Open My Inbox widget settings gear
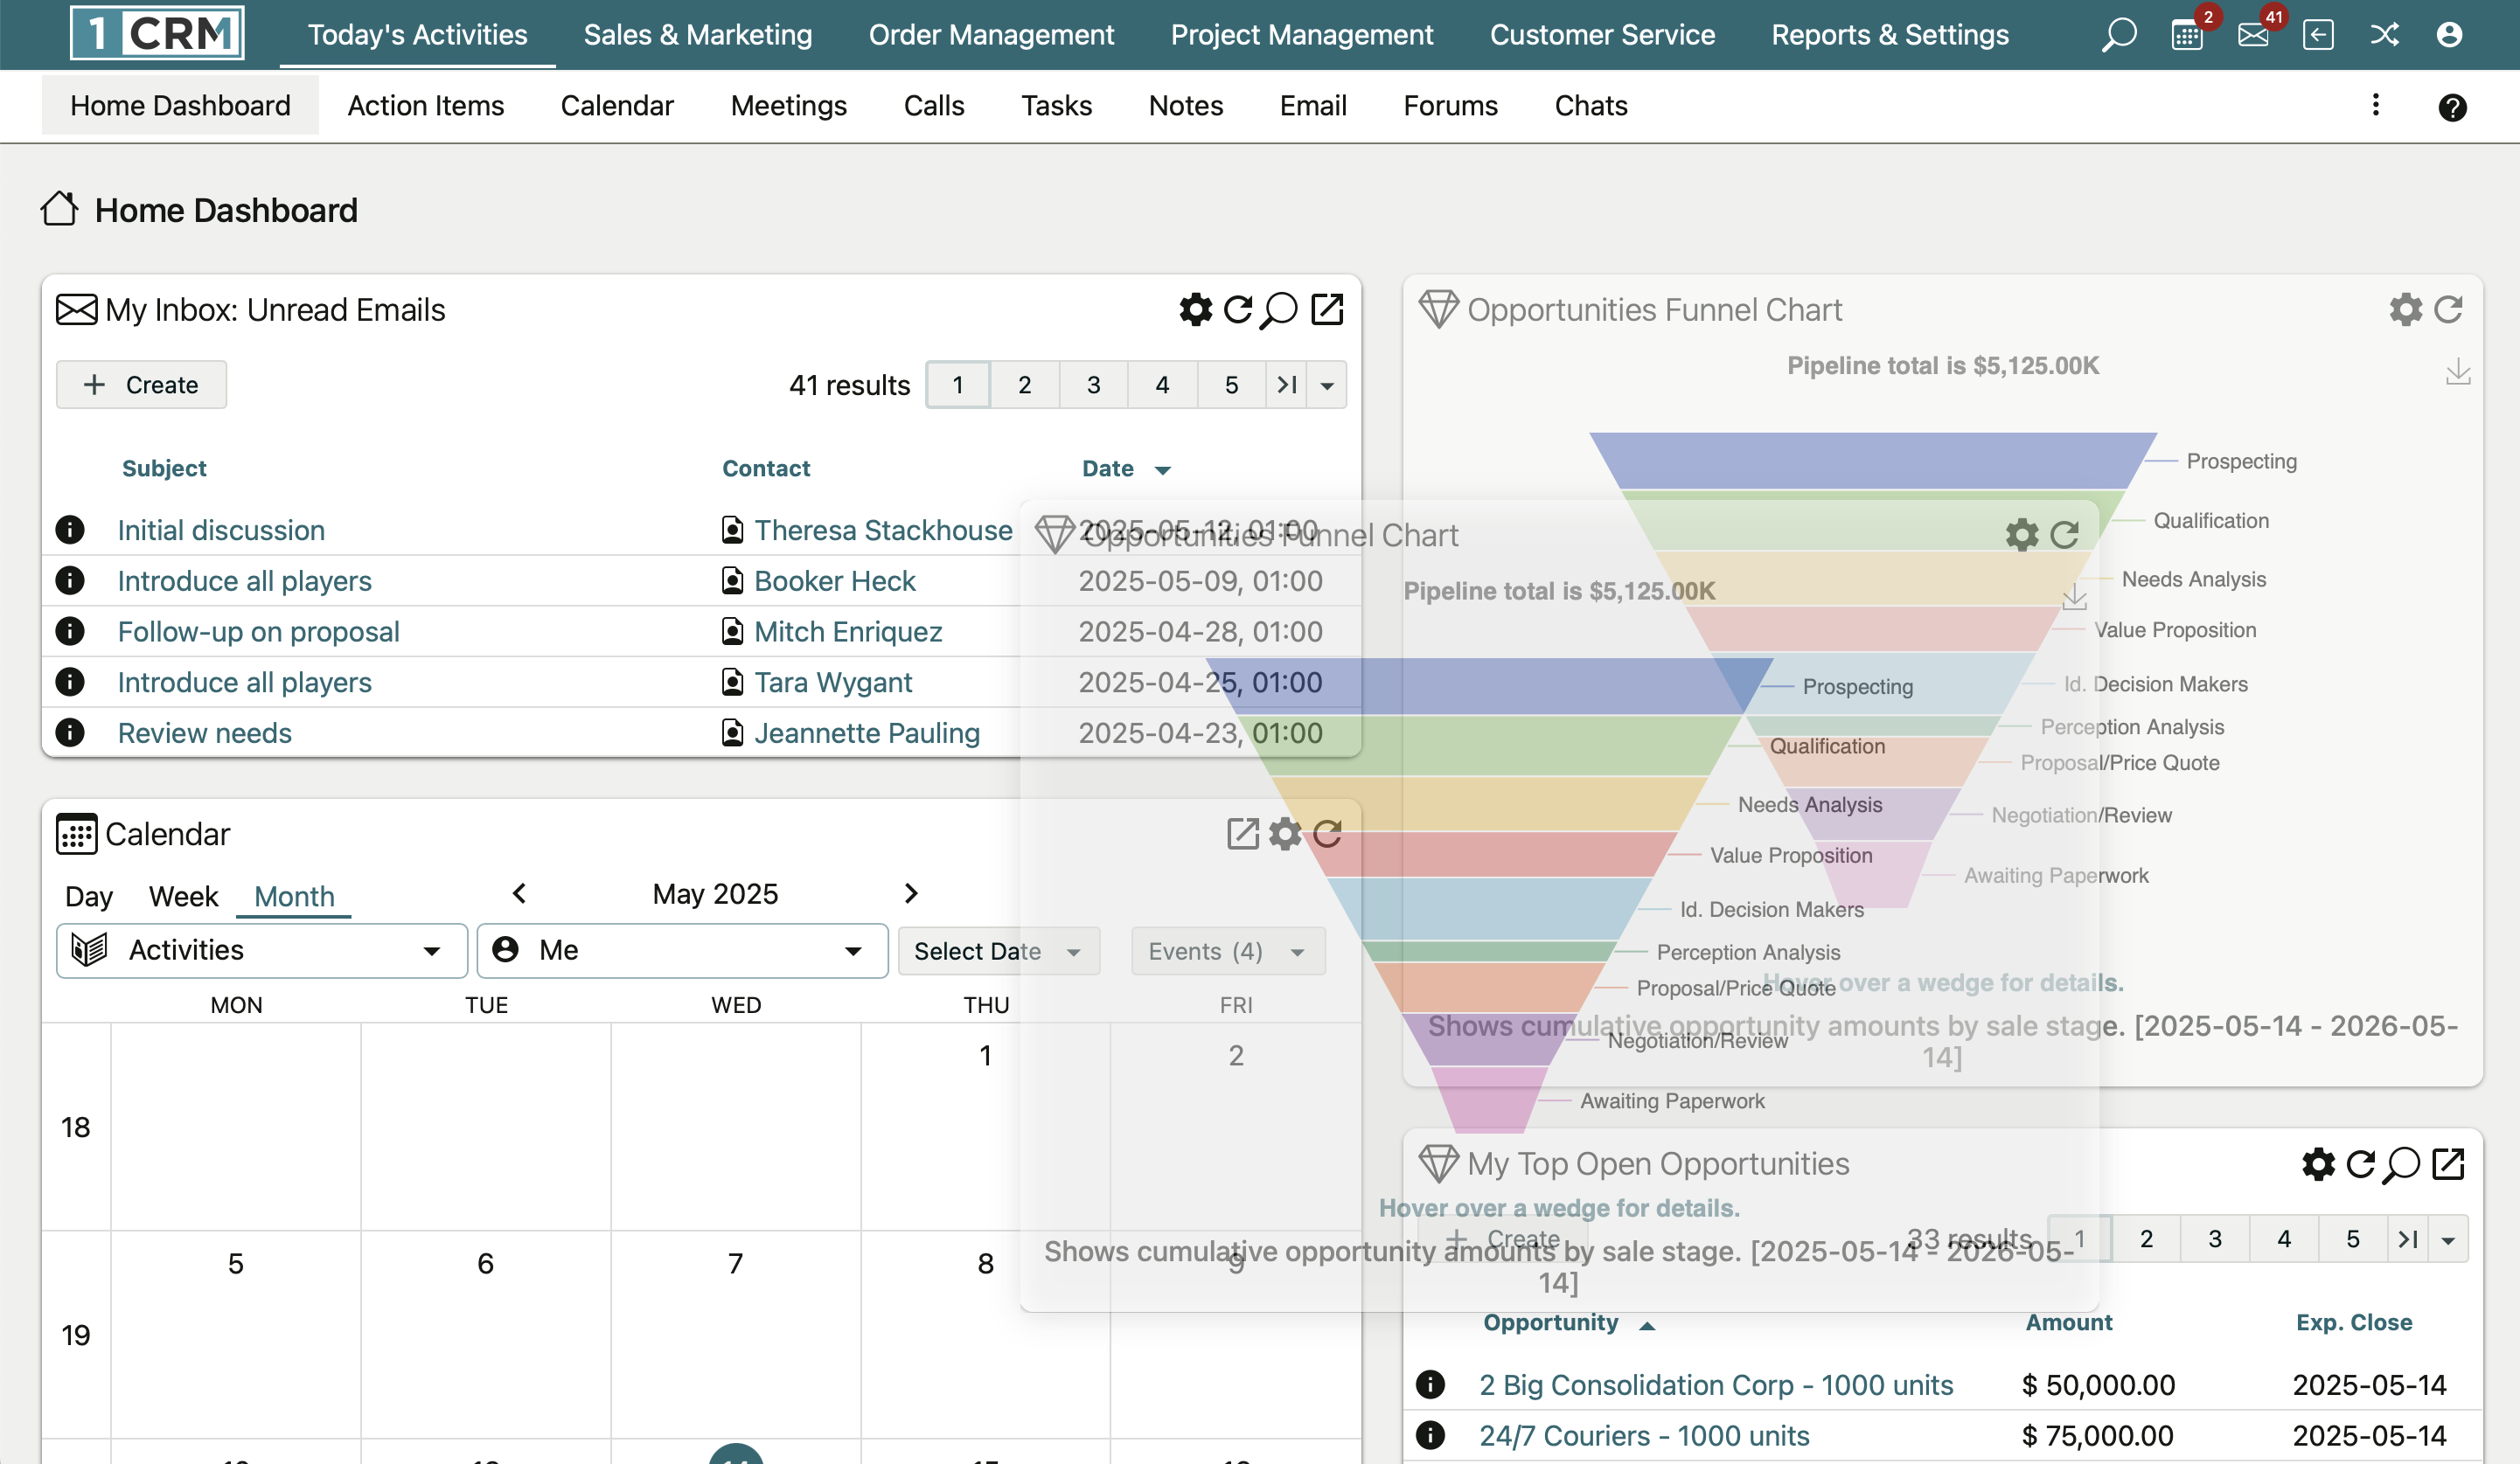The image size is (2520, 1464). coord(1194,309)
